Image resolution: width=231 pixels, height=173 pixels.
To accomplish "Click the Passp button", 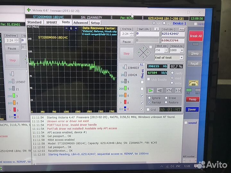I will click(x=193, y=99).
